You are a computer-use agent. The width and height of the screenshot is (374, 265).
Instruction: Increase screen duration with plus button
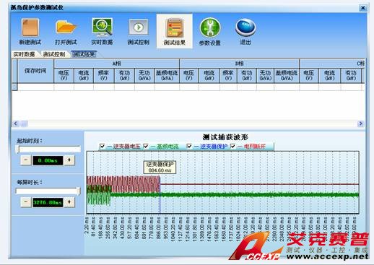69,202
